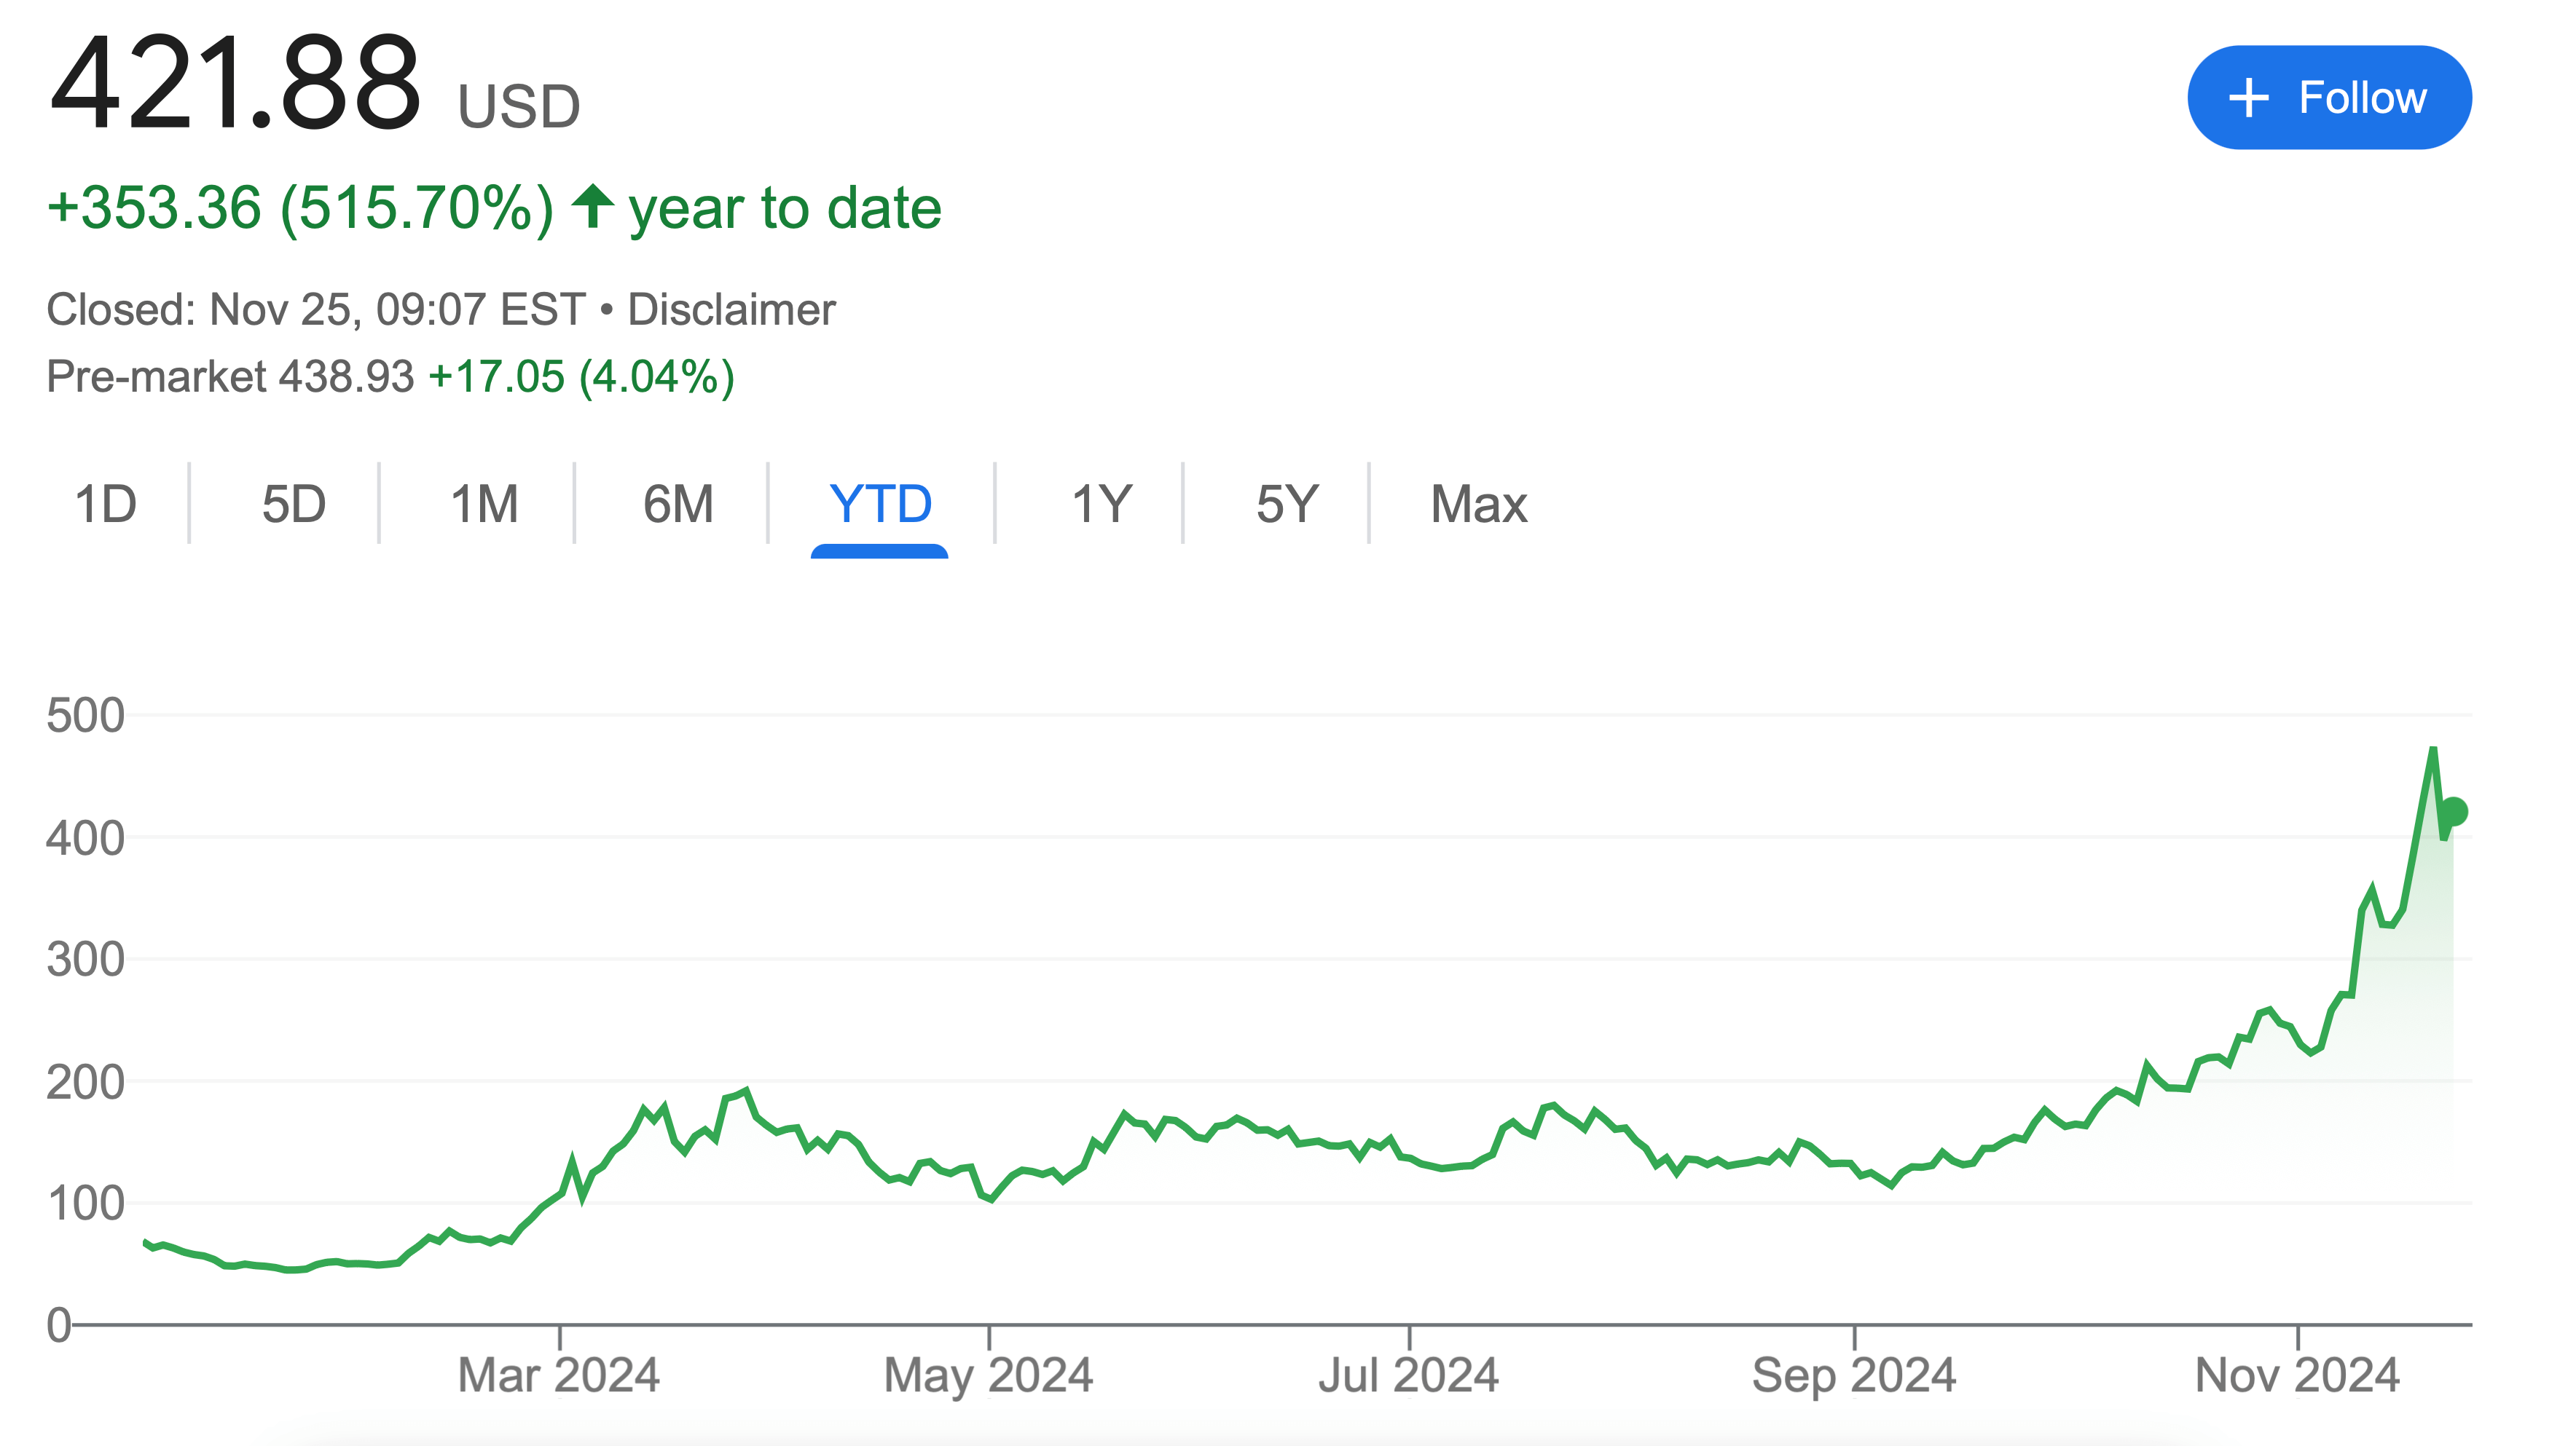Click the Follow button
The image size is (2576, 1446).
[x=2328, y=98]
